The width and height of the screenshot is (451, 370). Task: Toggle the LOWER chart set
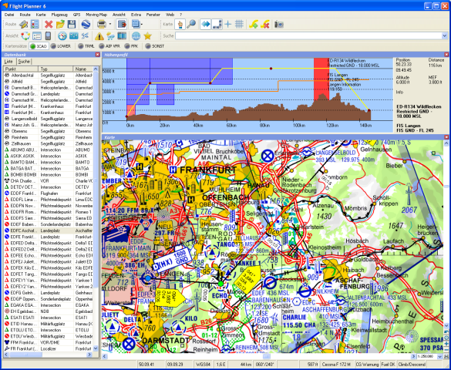(61, 46)
